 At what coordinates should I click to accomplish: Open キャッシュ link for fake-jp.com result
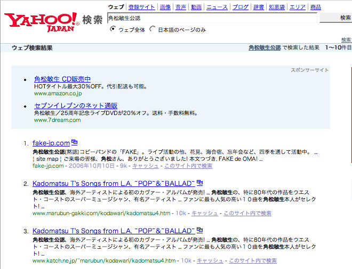145,166
